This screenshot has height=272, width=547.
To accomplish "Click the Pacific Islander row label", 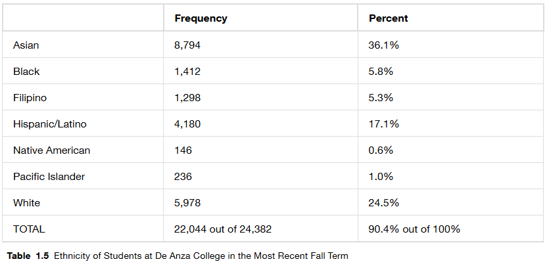I will 49,177.
